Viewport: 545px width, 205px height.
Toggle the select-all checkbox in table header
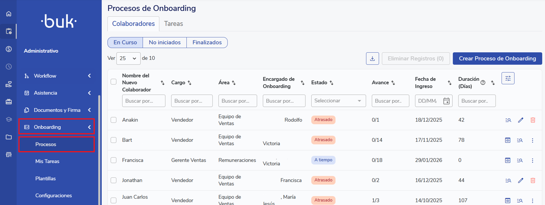pos(114,82)
